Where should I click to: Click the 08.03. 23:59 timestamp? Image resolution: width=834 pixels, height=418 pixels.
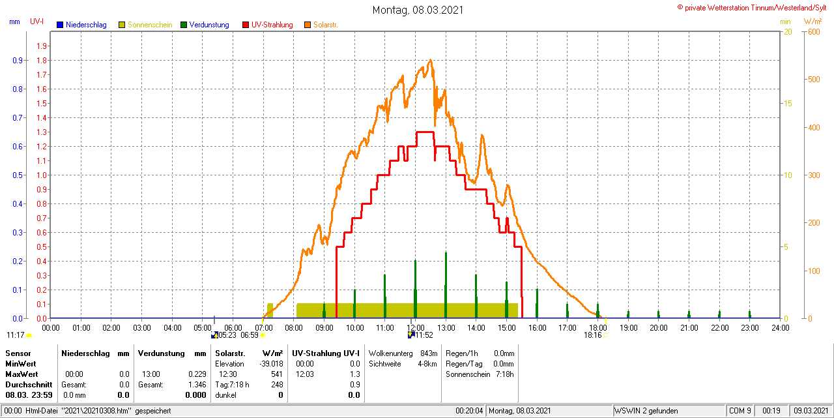click(29, 395)
